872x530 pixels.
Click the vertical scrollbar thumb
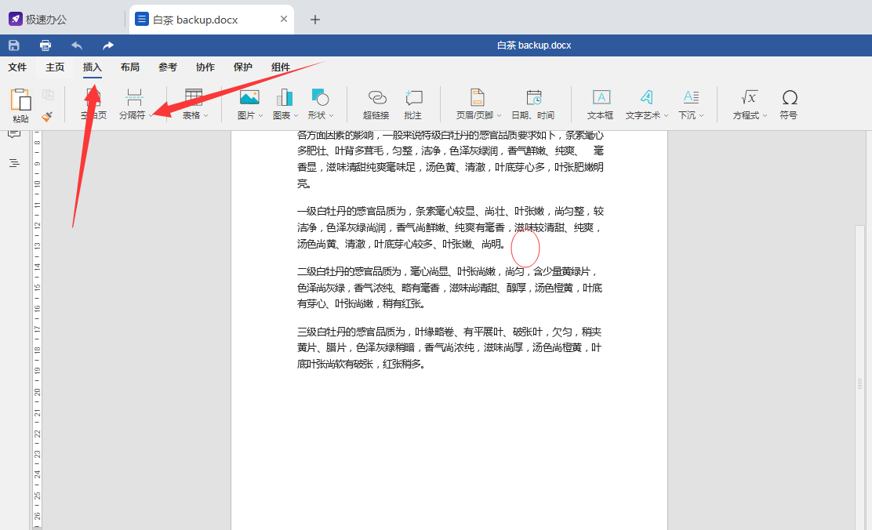859,383
